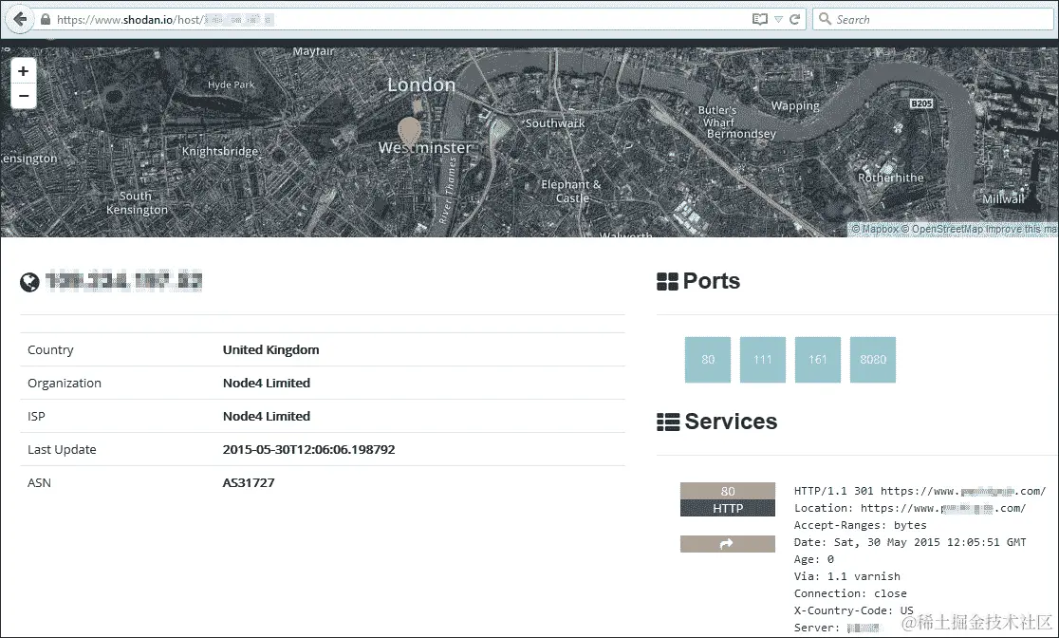This screenshot has height=638, width=1059.
Task: Click the magnifier icon in search box
Action: coord(825,19)
